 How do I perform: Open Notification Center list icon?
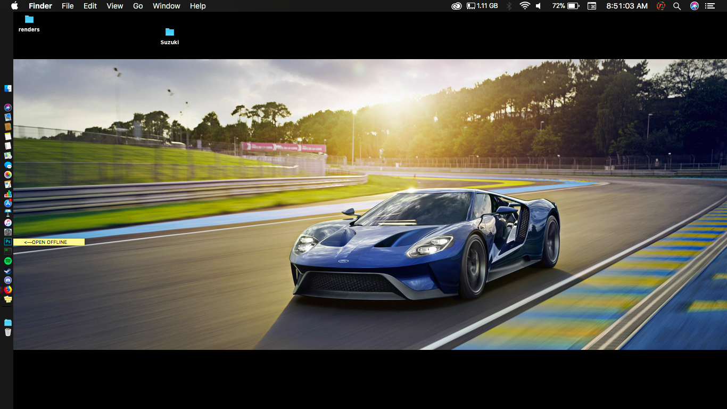[x=709, y=6]
